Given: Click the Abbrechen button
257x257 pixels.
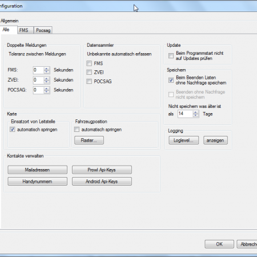Looking at the screenshot, I should click(x=247, y=244).
